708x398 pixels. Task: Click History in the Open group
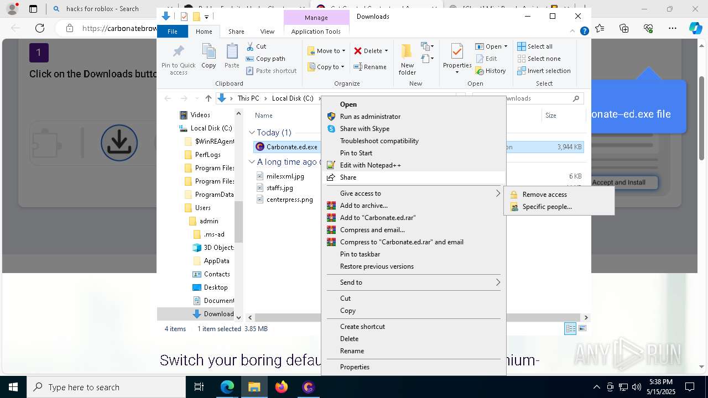pyautogui.click(x=491, y=71)
